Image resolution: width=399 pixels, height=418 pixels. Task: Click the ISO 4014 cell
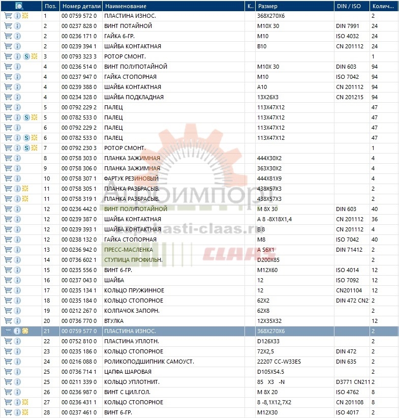click(347, 270)
